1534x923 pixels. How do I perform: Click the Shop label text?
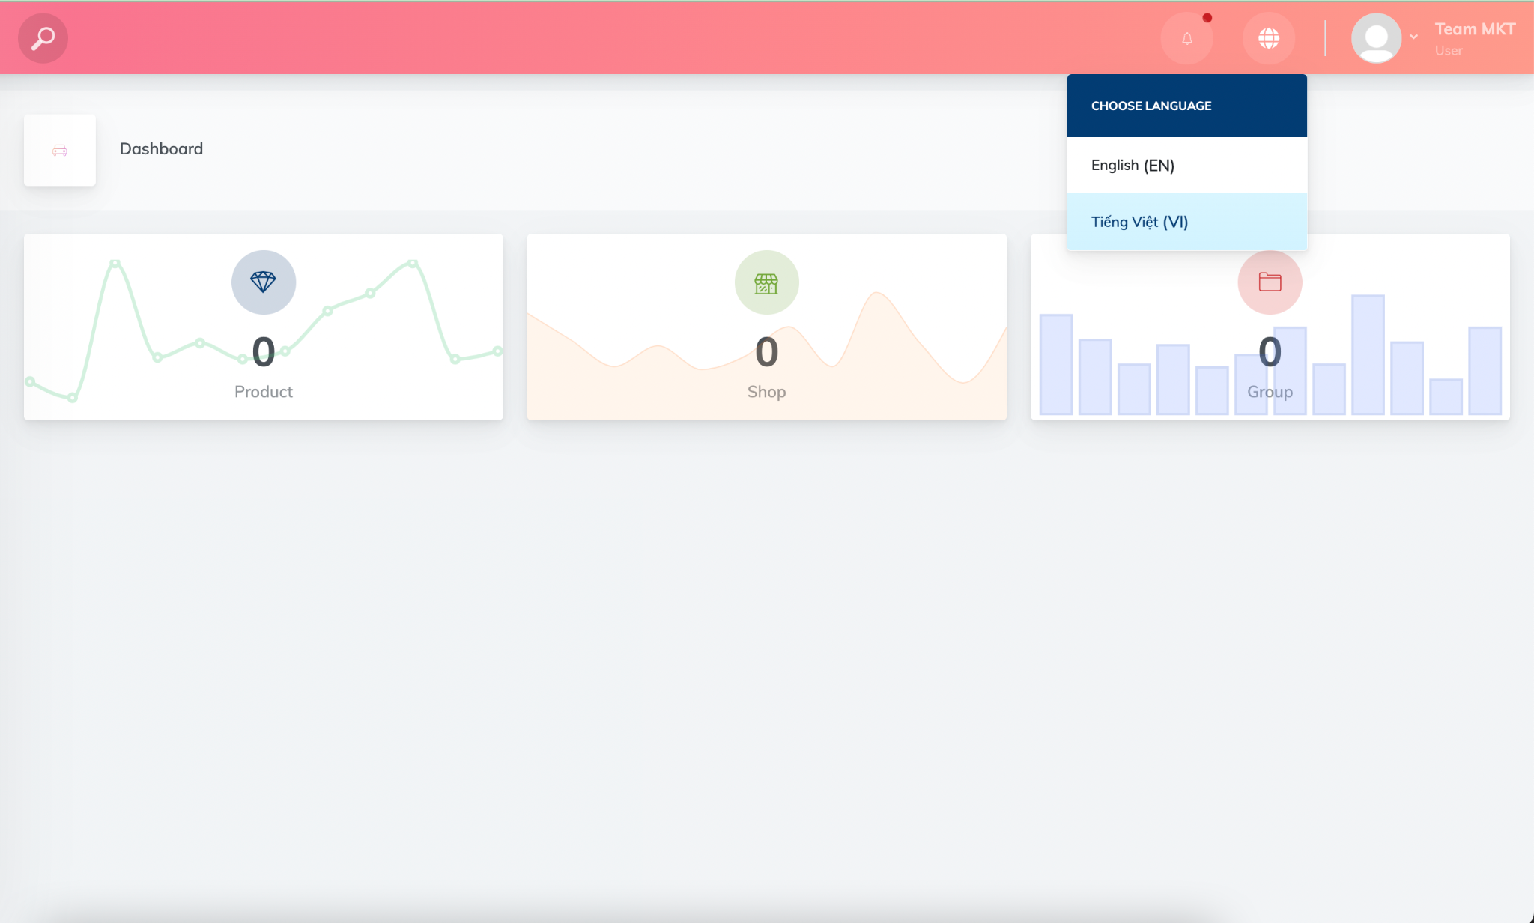[766, 392]
